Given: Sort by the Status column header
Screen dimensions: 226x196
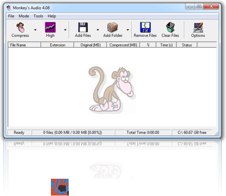Looking at the screenshot, I should click(187, 45).
